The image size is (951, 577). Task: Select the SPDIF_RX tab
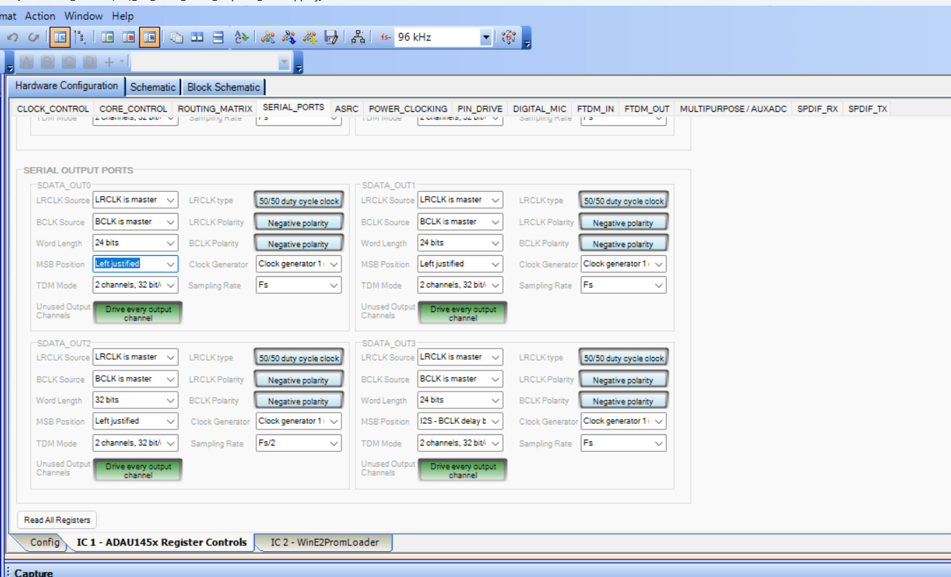(x=818, y=109)
